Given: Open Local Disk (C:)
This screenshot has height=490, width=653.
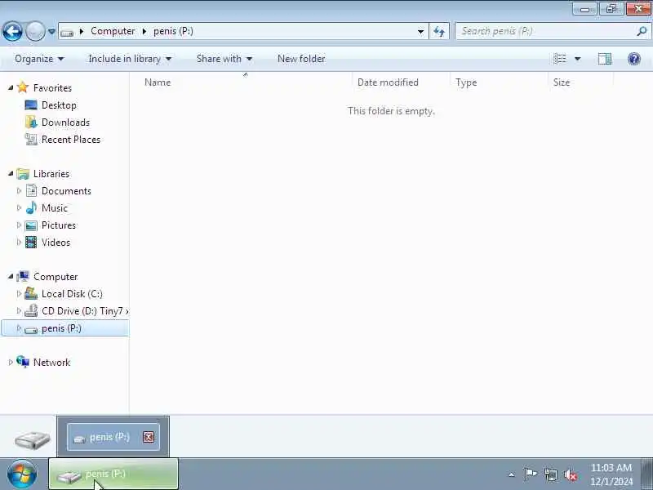Looking at the screenshot, I should pos(72,294).
